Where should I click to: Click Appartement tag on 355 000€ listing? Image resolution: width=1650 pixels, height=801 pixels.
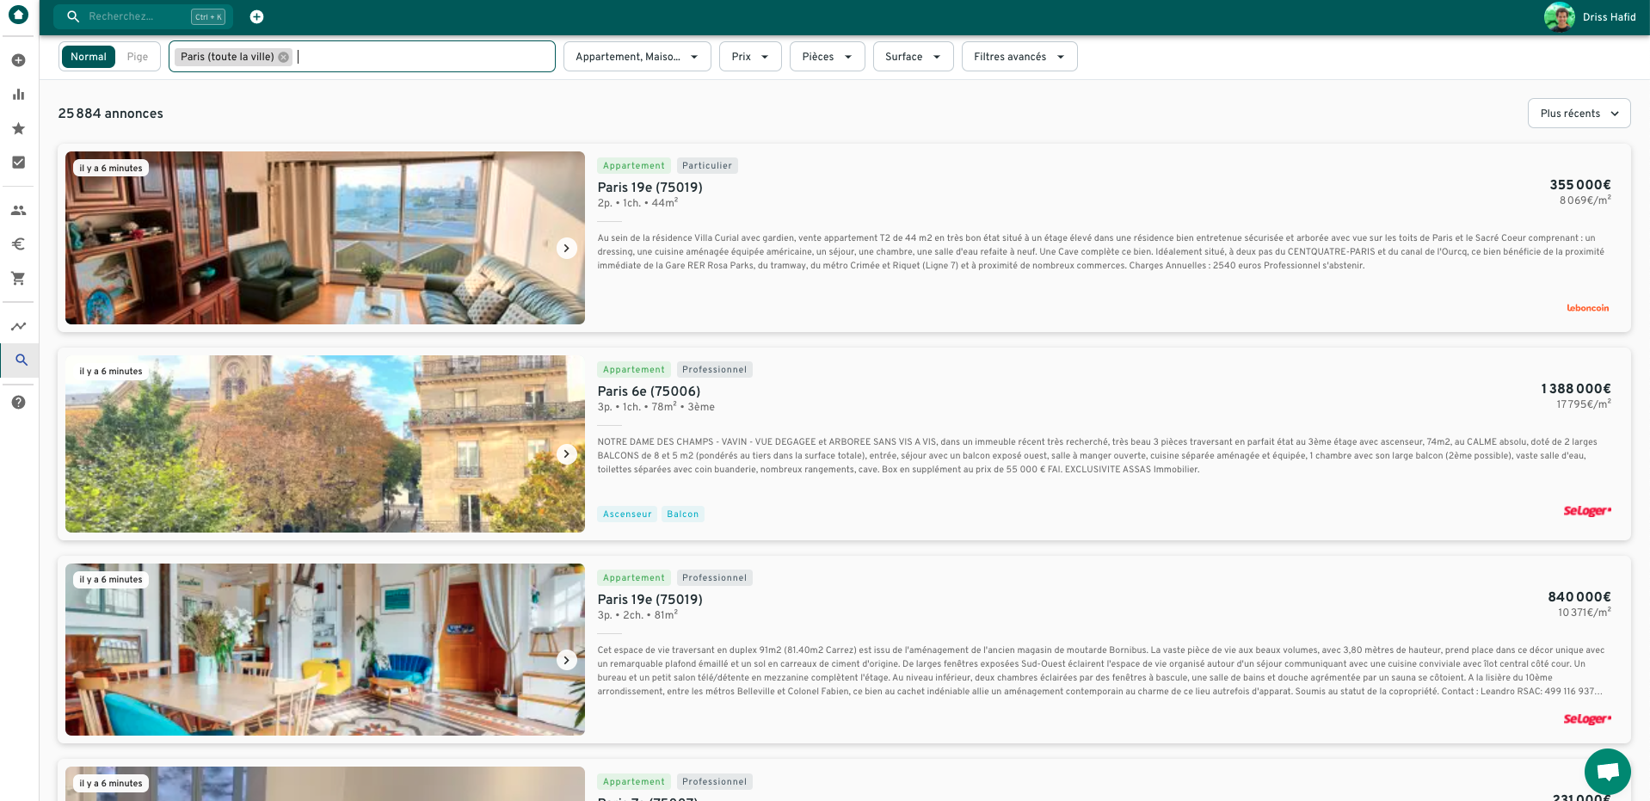pos(634,166)
